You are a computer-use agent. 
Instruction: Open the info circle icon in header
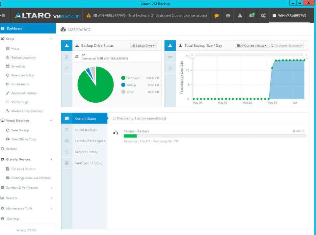click(x=228, y=15)
